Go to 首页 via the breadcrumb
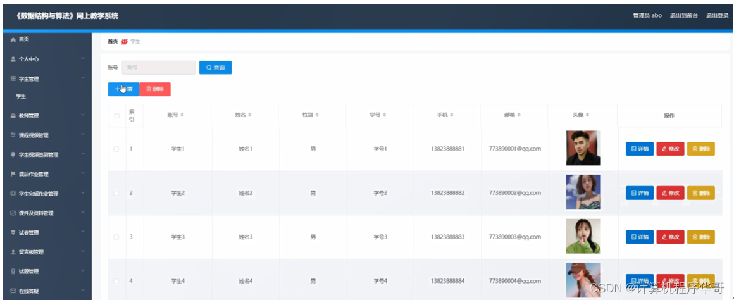The height and width of the screenshot is (300, 734). coord(113,42)
